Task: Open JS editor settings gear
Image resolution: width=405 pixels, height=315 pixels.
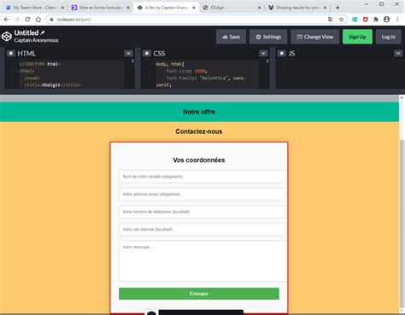Action: [282, 53]
